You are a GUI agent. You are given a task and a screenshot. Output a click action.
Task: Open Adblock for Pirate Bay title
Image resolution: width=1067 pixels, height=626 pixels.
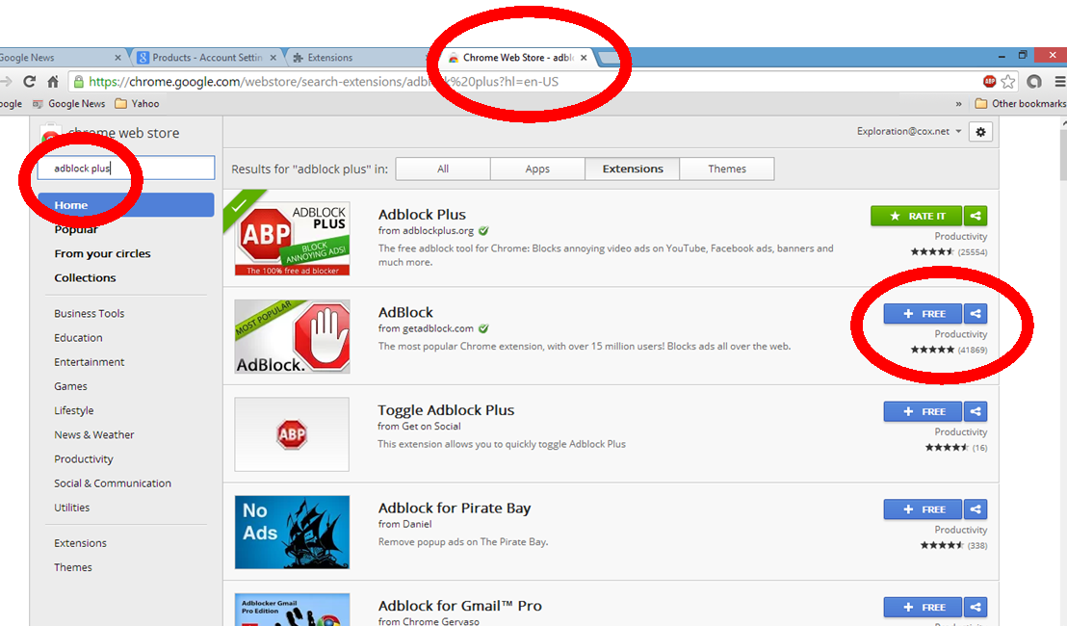[x=455, y=509]
